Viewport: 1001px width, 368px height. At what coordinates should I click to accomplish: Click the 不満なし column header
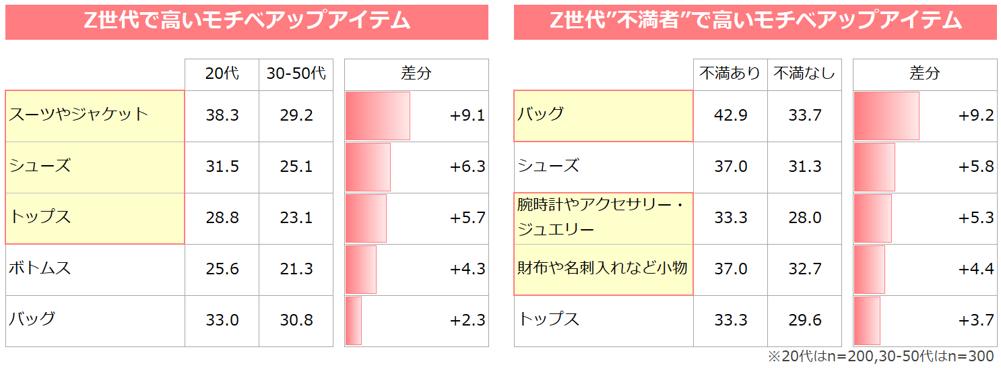[804, 74]
